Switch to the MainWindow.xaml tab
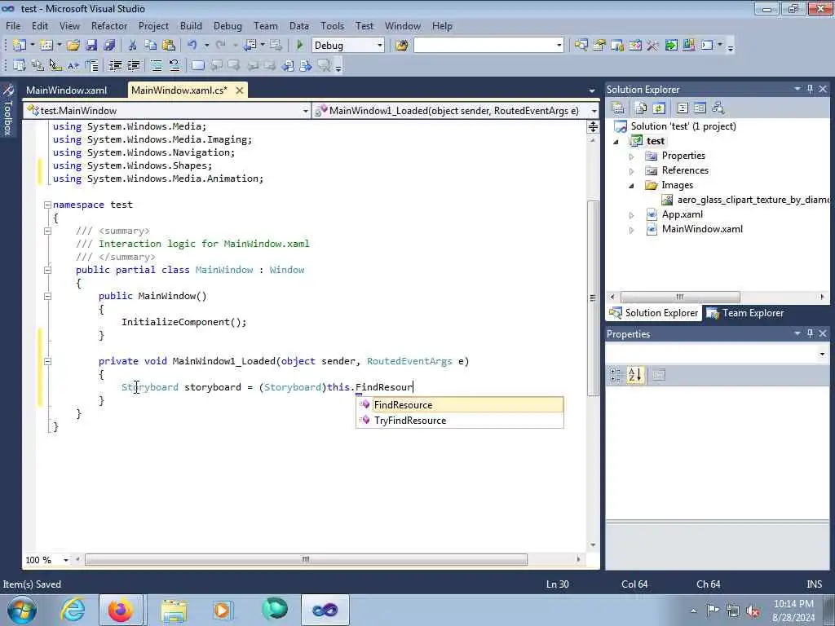 [67, 90]
